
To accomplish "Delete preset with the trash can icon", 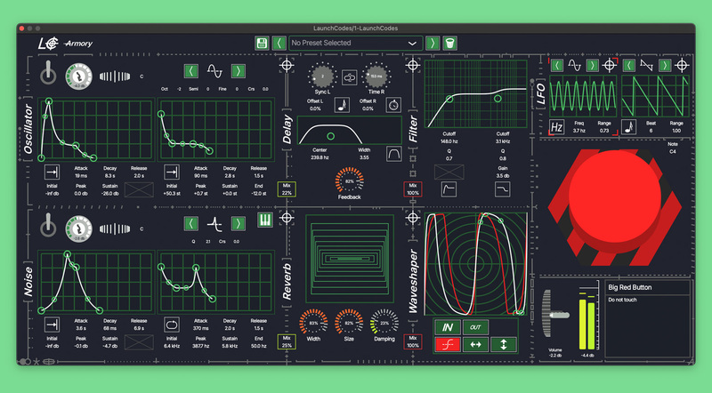I will click(x=450, y=43).
